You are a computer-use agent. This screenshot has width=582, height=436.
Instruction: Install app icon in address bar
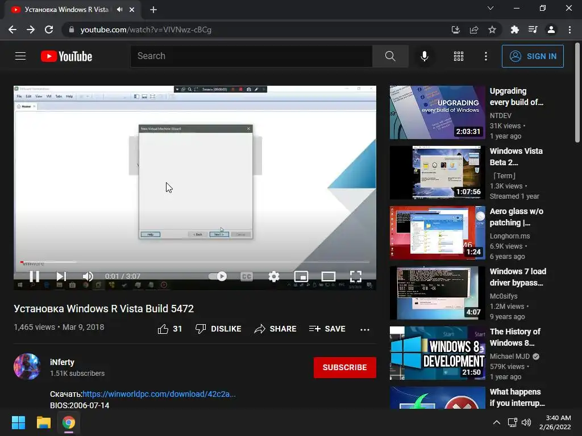tap(455, 30)
